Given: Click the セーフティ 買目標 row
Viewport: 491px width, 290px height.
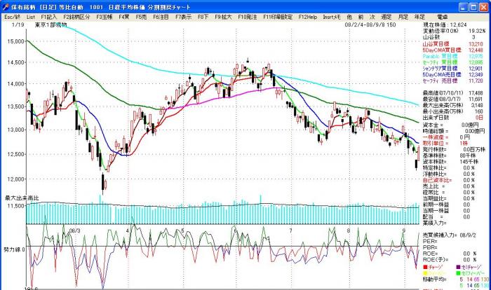Looking at the screenshot, I should 453,62.
